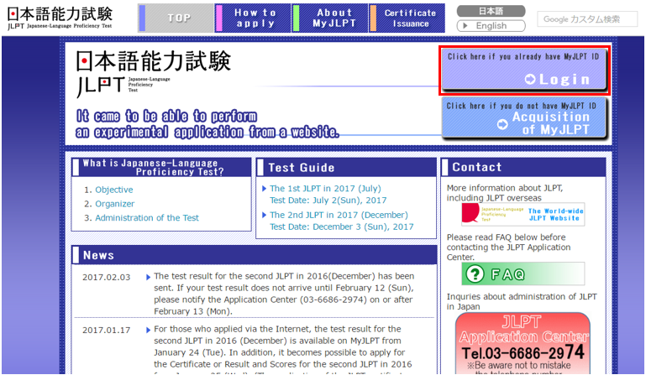Open the green FAQ banner
The image size is (646, 375).
coord(523,273)
